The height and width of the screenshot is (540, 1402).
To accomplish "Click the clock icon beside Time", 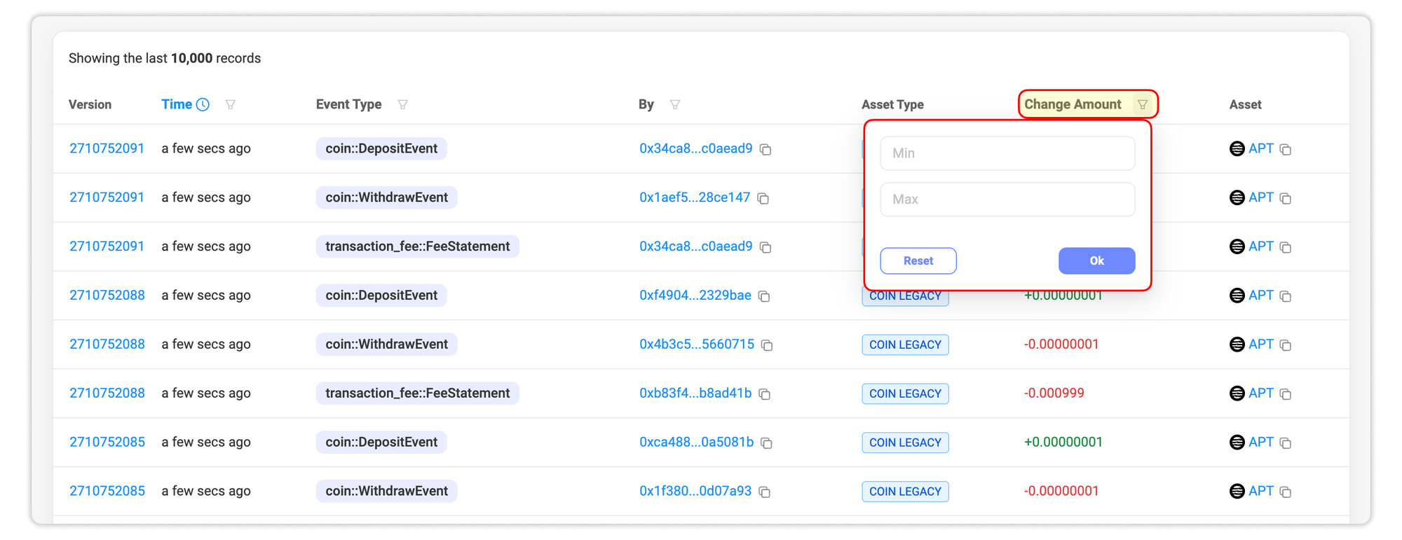I will coord(203,104).
